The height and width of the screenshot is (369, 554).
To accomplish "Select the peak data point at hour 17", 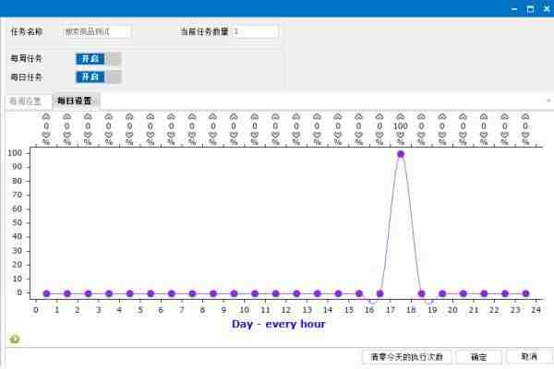I will pos(401,154).
